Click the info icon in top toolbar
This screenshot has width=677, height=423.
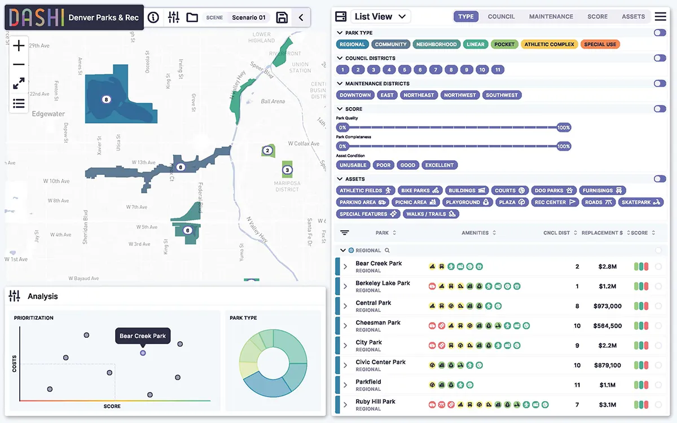point(153,17)
